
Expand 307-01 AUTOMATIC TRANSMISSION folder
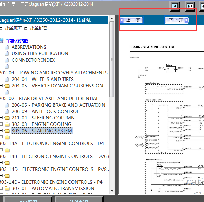pyautogui.click(x=1, y=188)
